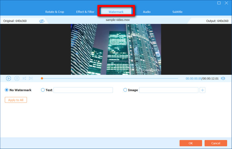The width and height of the screenshot is (232, 149).
Task: Cancel the watermark changes
Action: click(x=216, y=143)
